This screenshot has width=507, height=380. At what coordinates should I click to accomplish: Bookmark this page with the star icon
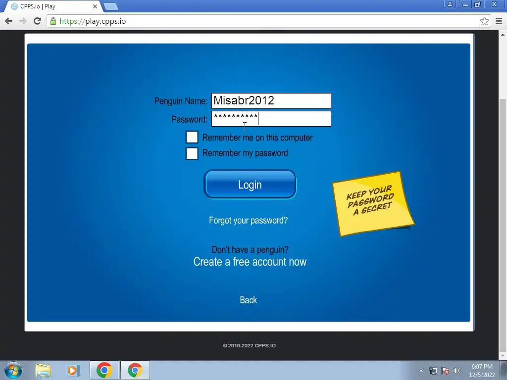pos(484,21)
